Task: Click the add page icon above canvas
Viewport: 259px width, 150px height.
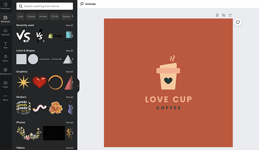Action: [230, 15]
